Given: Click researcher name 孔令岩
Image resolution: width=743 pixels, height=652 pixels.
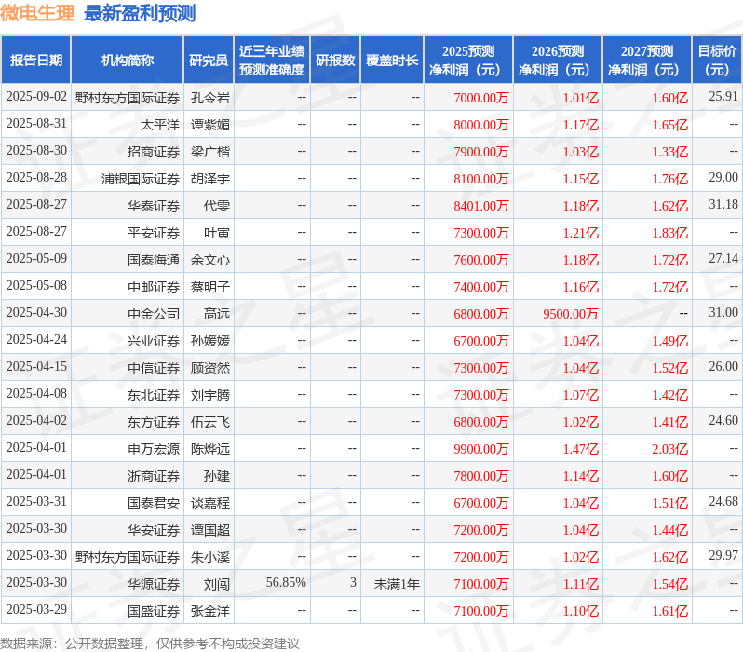Looking at the screenshot, I should coord(210,98).
